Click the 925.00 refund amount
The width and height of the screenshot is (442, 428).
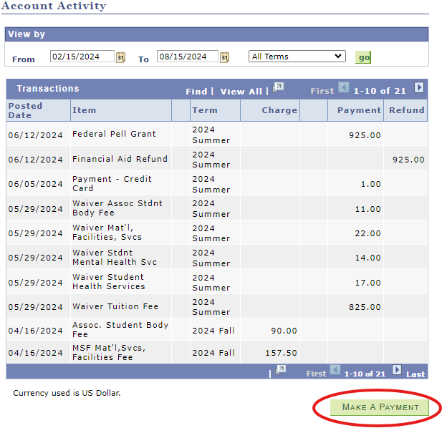coord(408,160)
